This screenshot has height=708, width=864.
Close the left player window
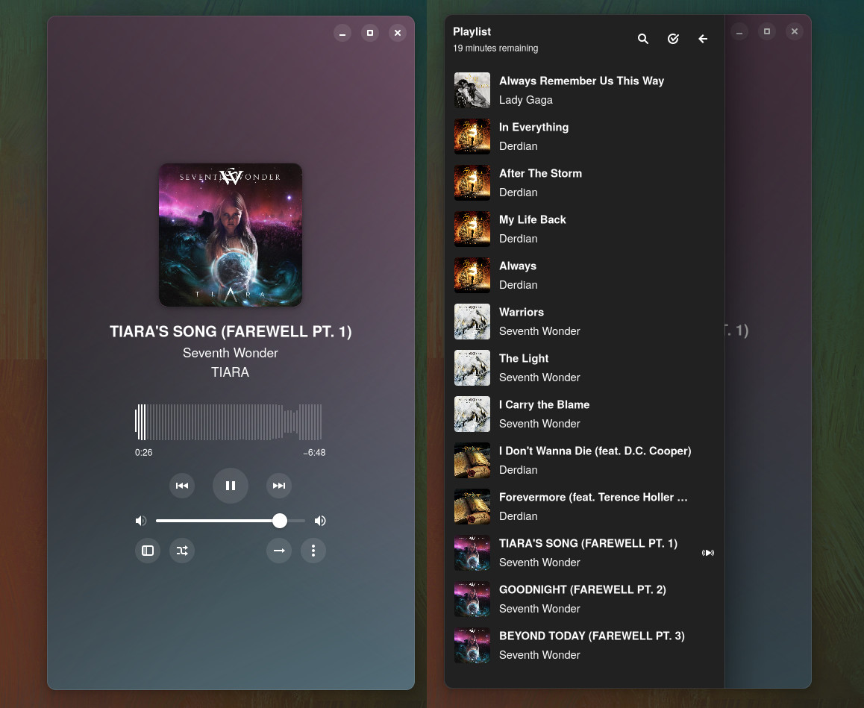[x=397, y=33]
